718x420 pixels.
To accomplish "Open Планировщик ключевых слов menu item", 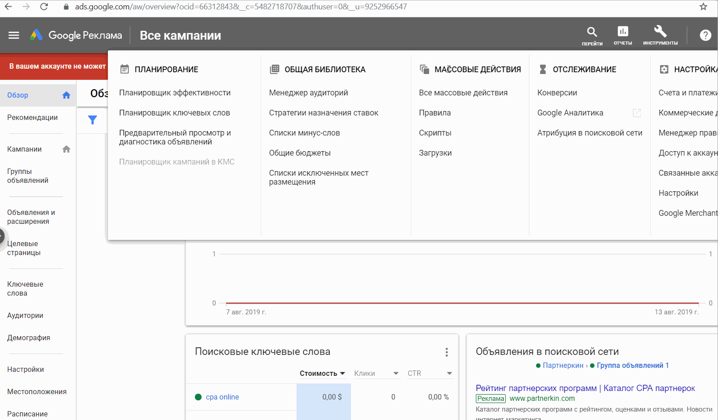I will pos(174,113).
